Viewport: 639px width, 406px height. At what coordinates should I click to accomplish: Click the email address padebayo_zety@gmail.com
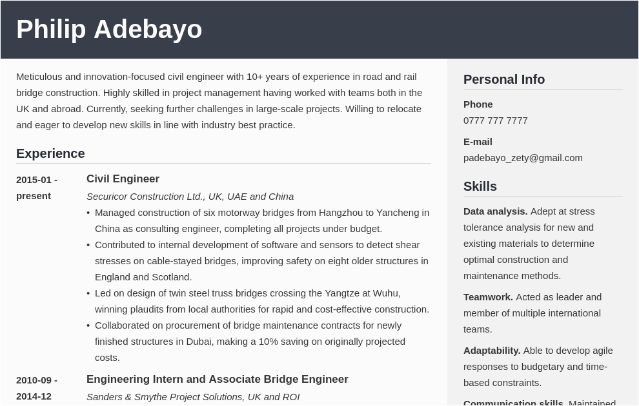pos(523,158)
